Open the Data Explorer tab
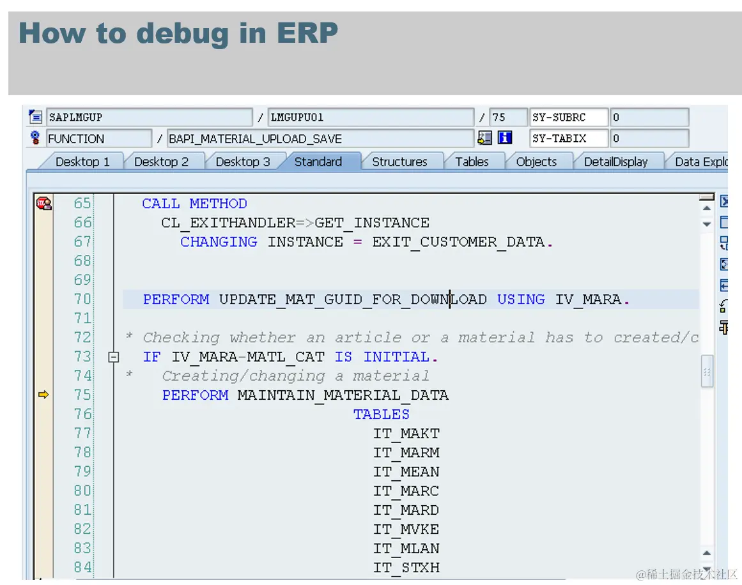742x585 pixels. coord(700,162)
